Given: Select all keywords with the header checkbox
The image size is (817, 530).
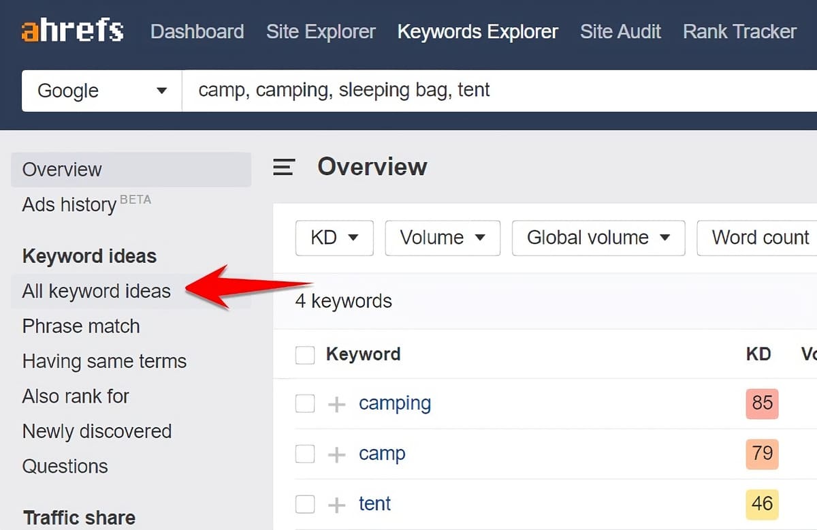Looking at the screenshot, I should click(305, 354).
